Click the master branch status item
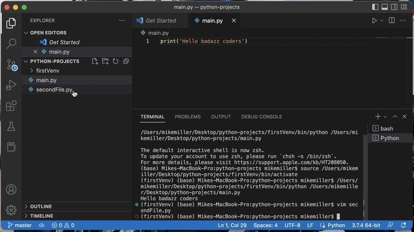This screenshot has width=414, height=232. 19,225
